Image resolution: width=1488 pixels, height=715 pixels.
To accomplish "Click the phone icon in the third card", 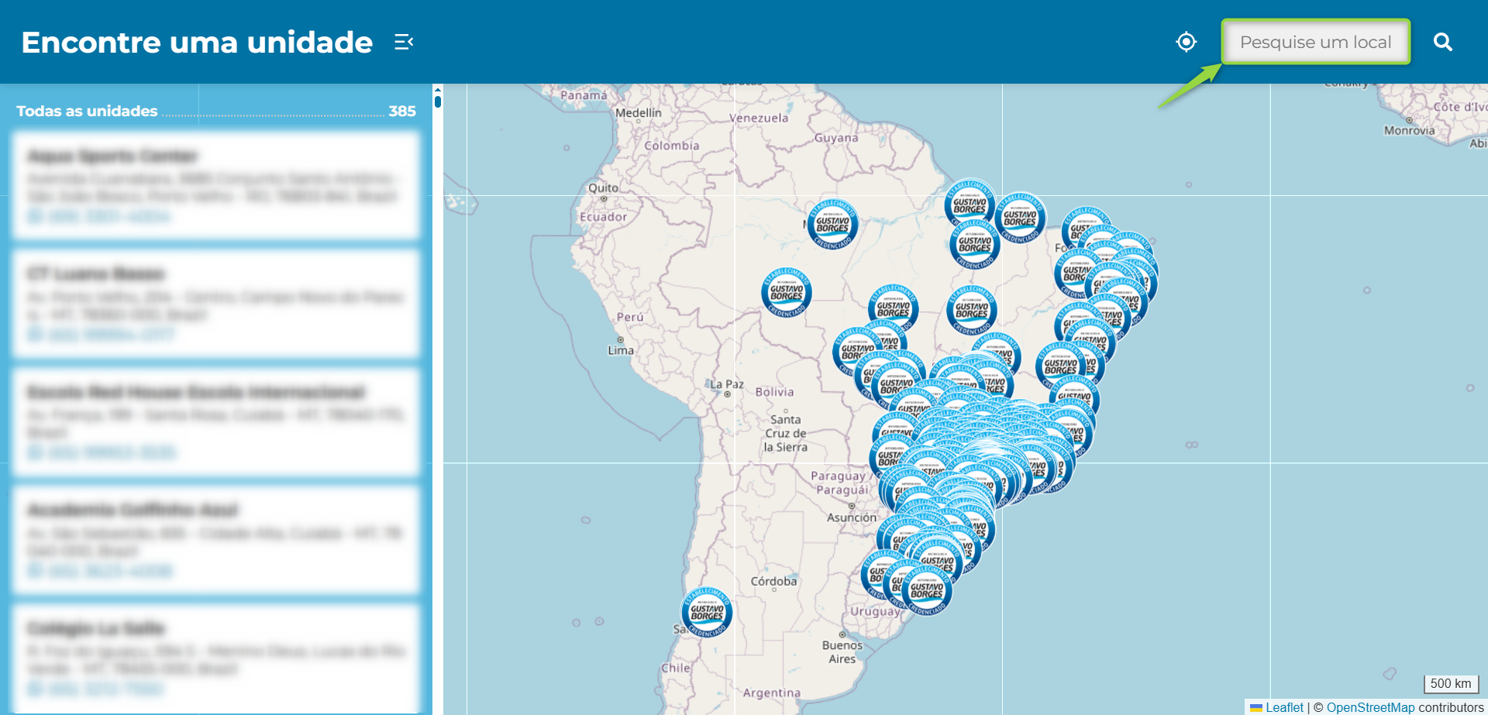I will pyautogui.click(x=35, y=452).
